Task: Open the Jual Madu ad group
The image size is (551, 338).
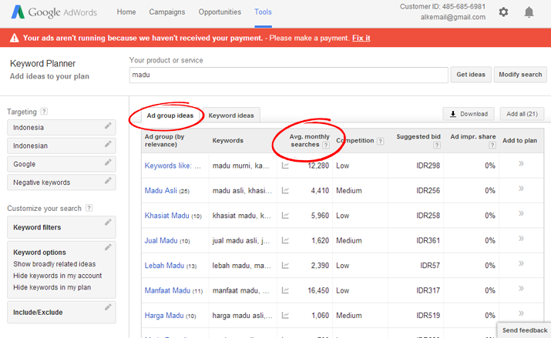Action: point(161,240)
